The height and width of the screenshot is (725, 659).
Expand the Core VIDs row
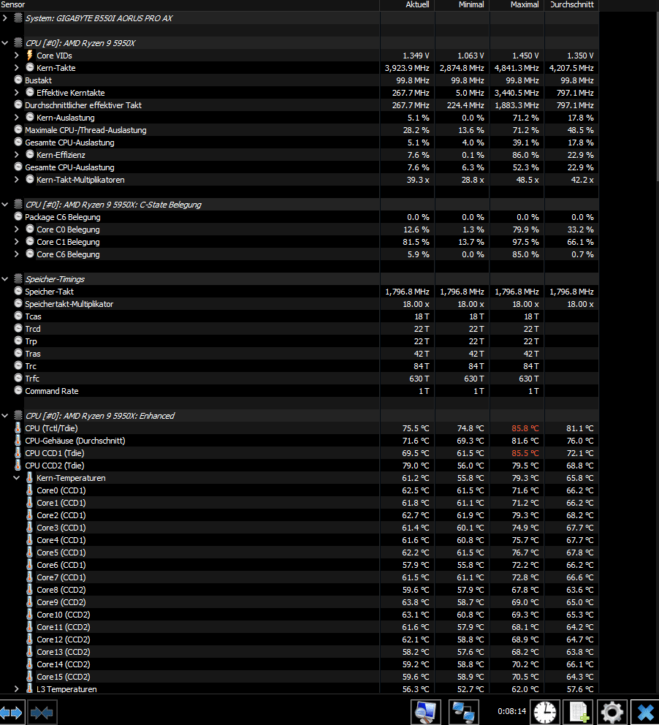pyautogui.click(x=17, y=56)
